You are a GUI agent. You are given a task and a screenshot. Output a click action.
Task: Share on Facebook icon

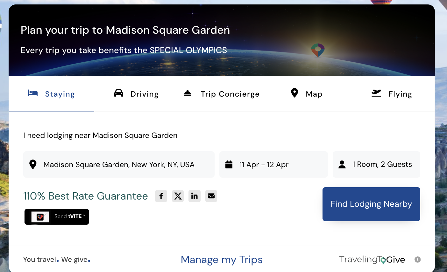click(x=161, y=196)
